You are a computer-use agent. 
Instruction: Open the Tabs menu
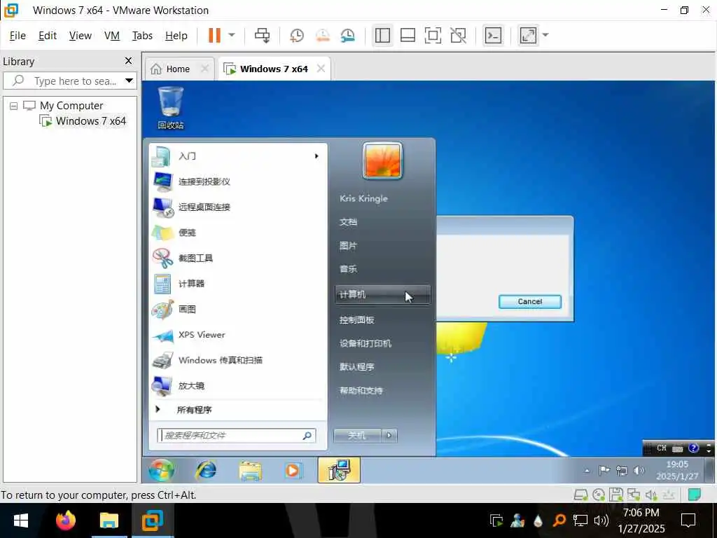coord(142,36)
